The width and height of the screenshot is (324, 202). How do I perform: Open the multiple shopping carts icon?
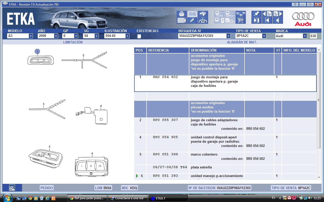[240, 14]
